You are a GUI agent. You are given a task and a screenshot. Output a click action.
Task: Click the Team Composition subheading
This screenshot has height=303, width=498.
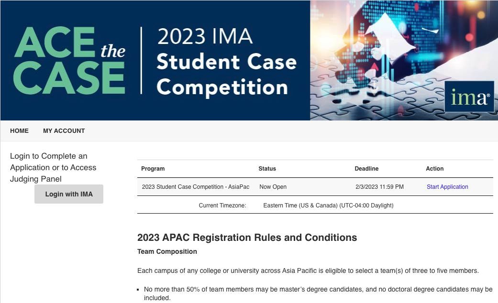(x=167, y=251)
